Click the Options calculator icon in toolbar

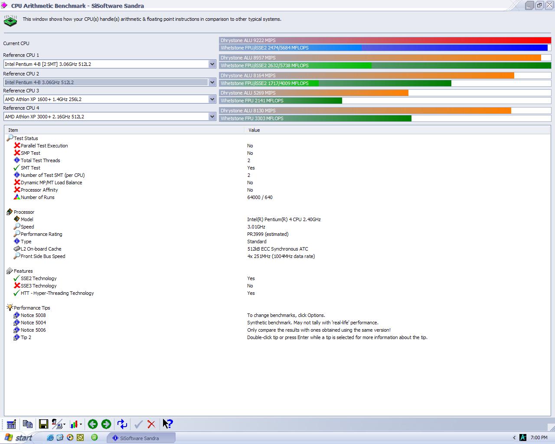tap(11, 424)
